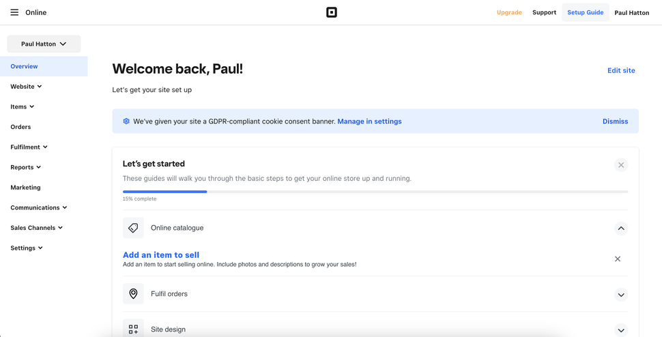The height and width of the screenshot is (337, 662).
Task: Click the Fulfil orders location pin icon
Action: coord(133,294)
